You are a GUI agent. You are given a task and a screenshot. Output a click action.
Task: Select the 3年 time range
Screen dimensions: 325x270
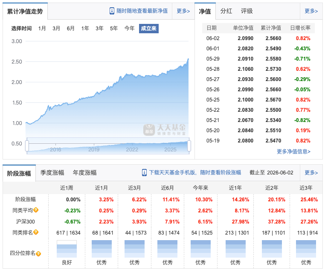(x=99, y=29)
